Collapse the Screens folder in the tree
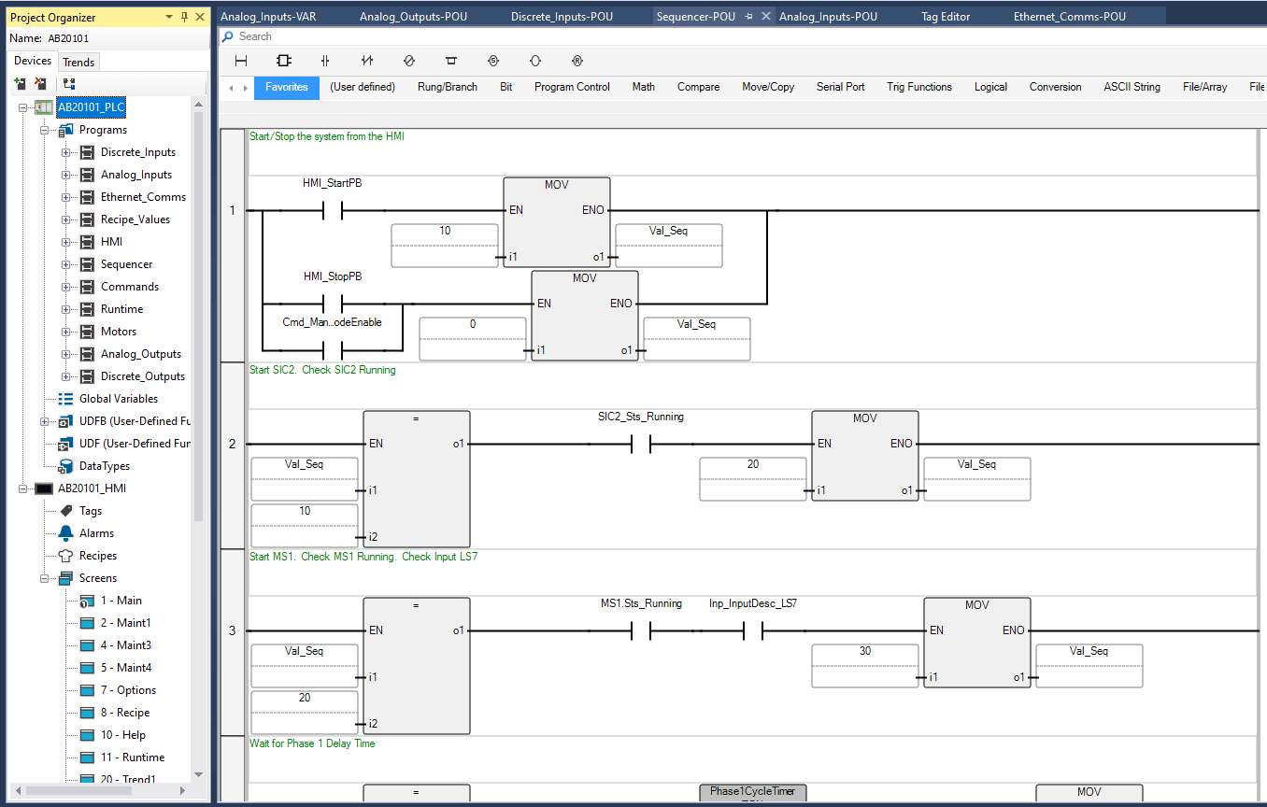 [44, 578]
